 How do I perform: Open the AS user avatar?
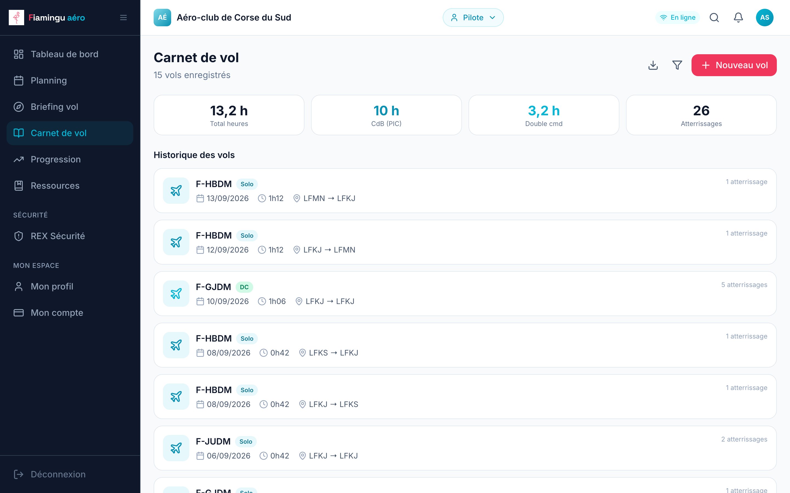click(764, 18)
